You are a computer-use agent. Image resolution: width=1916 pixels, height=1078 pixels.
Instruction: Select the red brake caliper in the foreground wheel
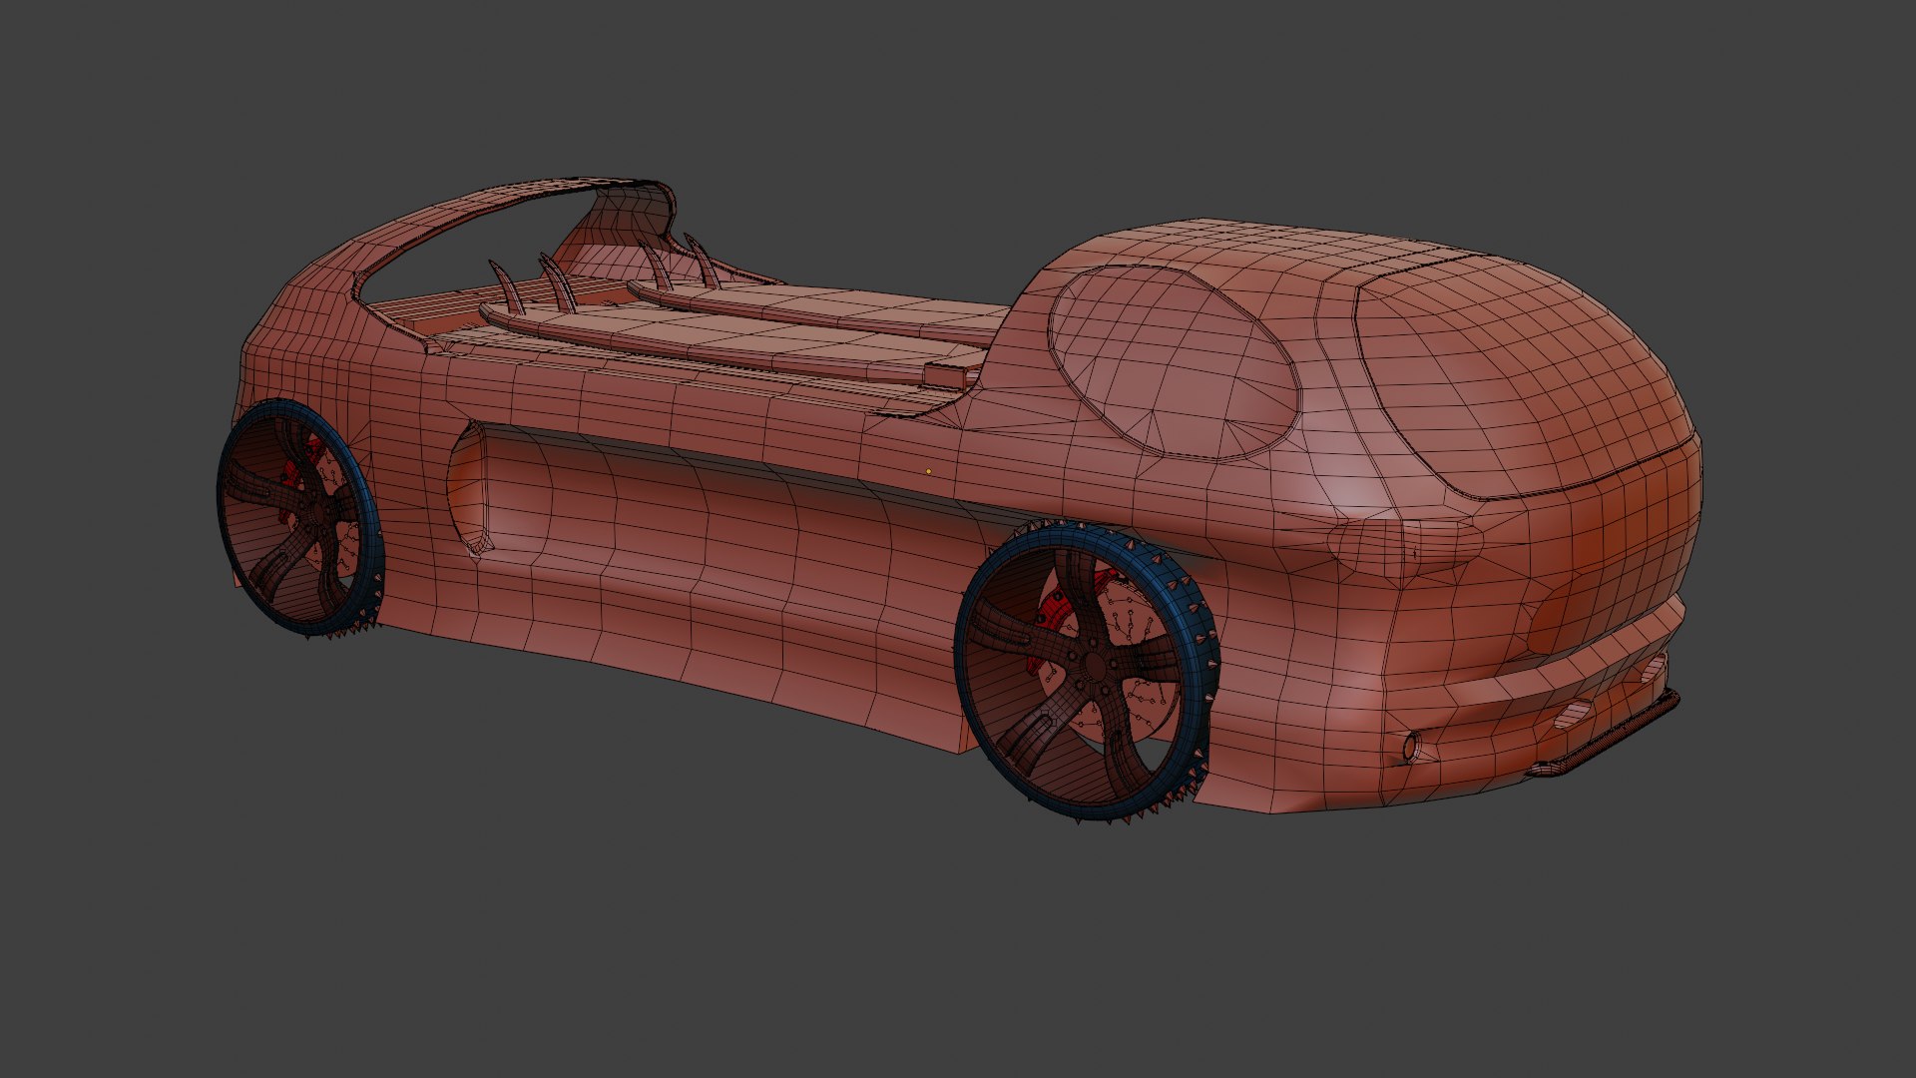(1055, 611)
